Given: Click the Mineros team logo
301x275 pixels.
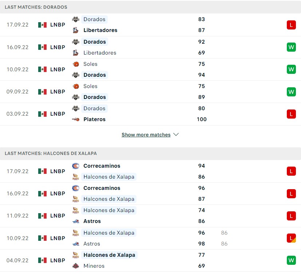Looking at the screenshot, I should (x=76, y=266).
